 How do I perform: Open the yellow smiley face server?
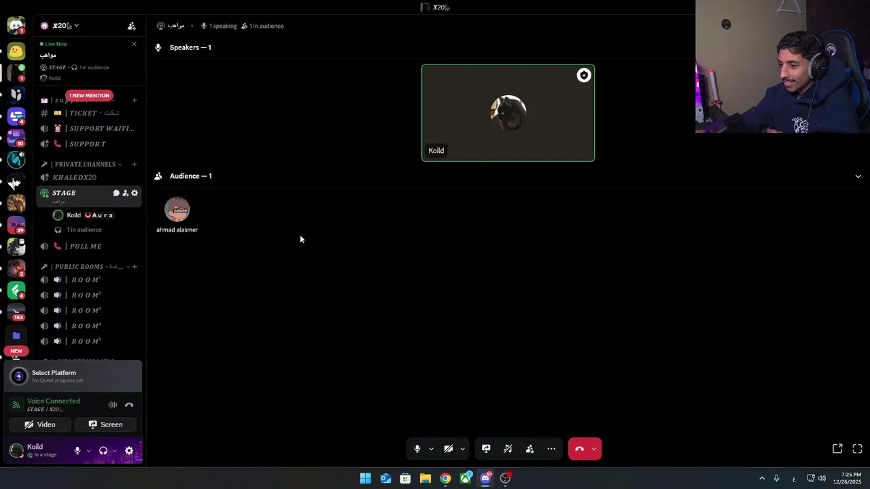(x=16, y=51)
